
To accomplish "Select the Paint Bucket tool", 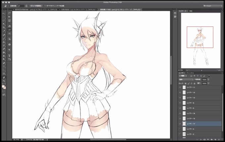I will tap(4, 53).
